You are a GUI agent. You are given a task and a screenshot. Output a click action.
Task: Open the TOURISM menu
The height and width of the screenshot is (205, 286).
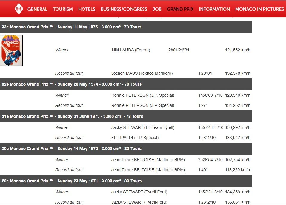tap(63, 9)
